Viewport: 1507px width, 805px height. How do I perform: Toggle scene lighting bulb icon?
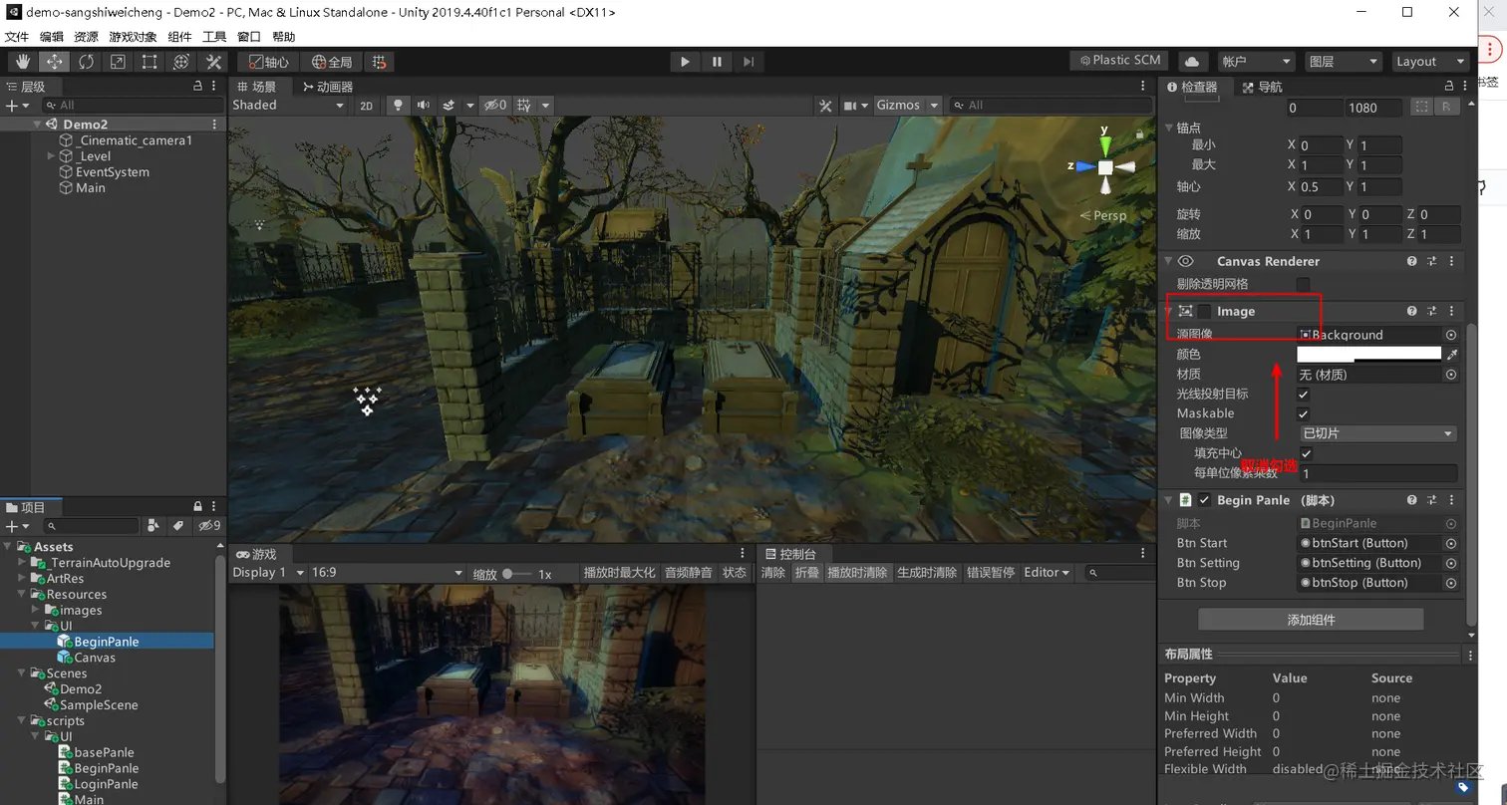tap(398, 105)
